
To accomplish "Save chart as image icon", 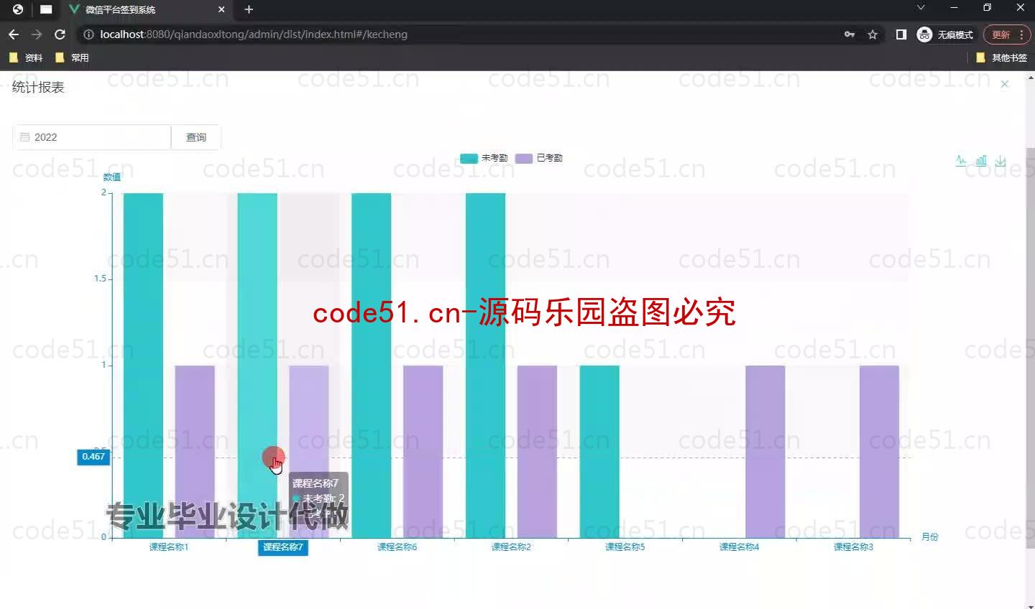I will coord(1000,161).
